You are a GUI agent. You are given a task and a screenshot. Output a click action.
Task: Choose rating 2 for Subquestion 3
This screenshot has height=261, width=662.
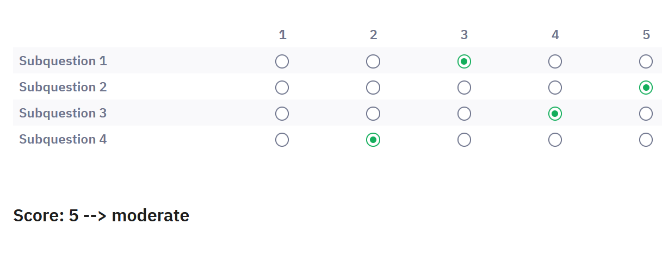pos(373,114)
